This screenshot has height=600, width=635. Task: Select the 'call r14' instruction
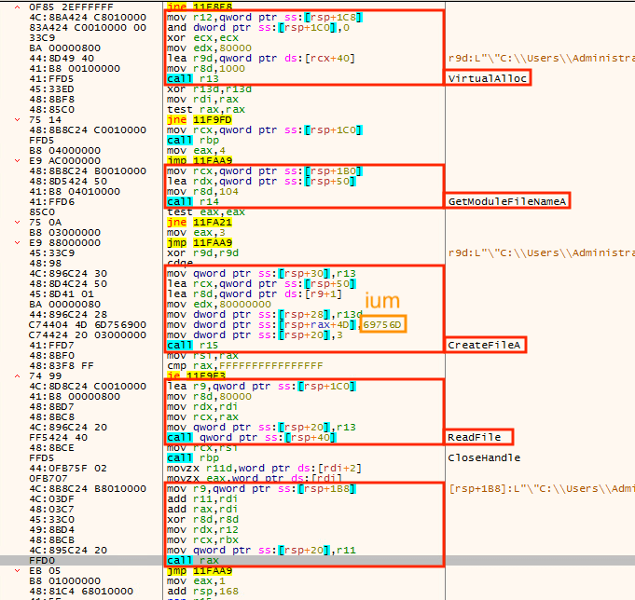point(193,202)
